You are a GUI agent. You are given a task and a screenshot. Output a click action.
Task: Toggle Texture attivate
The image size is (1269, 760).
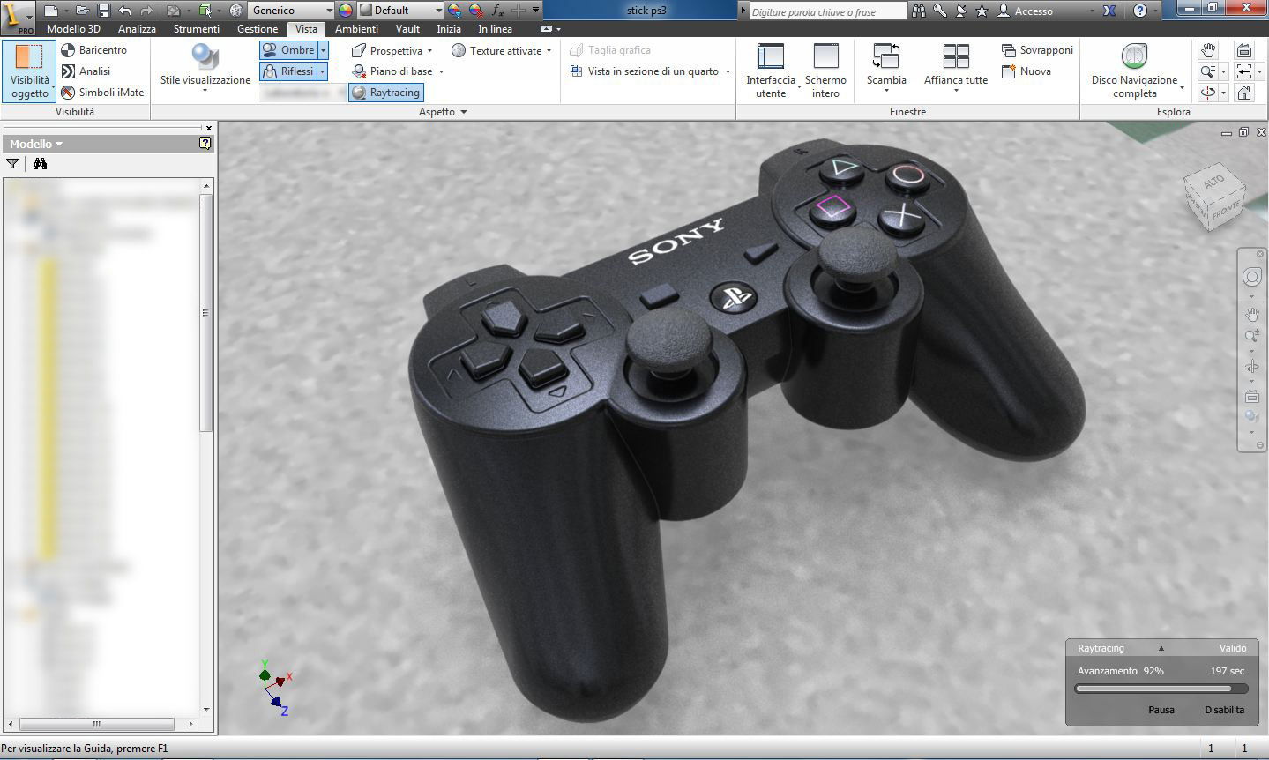pos(496,50)
